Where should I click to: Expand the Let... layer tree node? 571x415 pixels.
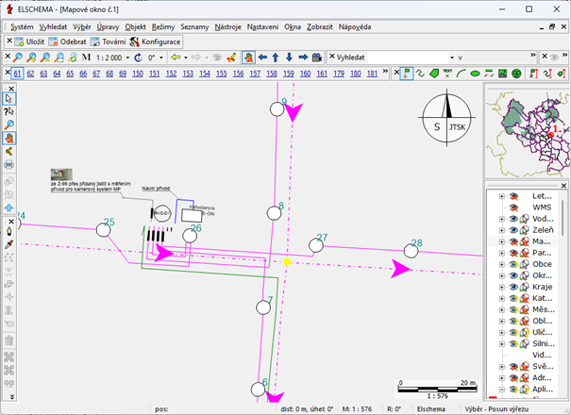[500, 195]
